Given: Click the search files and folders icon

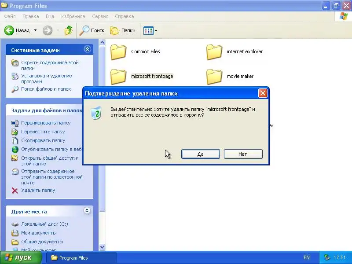Looking at the screenshot, I should [15, 89].
